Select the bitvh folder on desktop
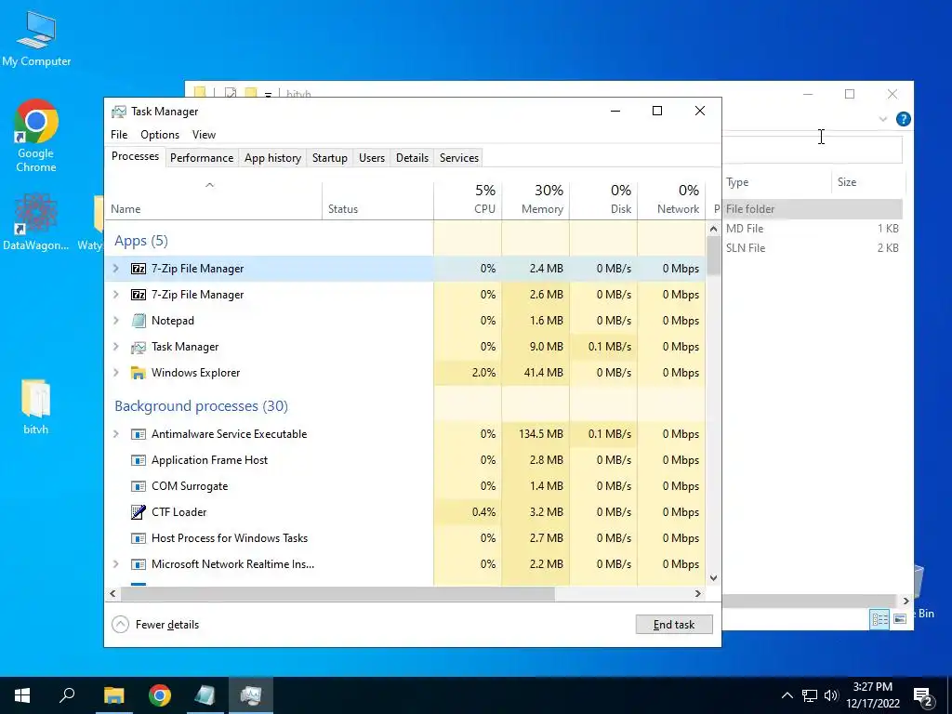Screen dimensions: 952x714 pyautogui.click(x=36, y=407)
